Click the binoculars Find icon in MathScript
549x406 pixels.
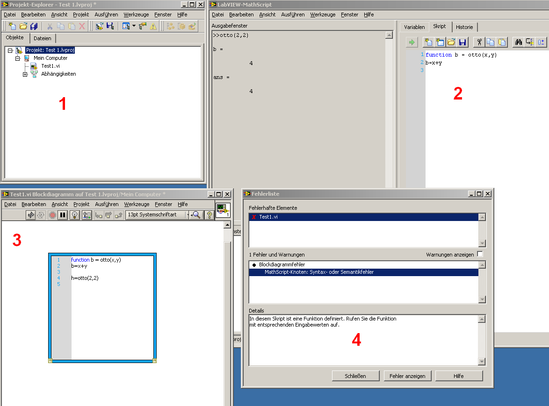(519, 43)
